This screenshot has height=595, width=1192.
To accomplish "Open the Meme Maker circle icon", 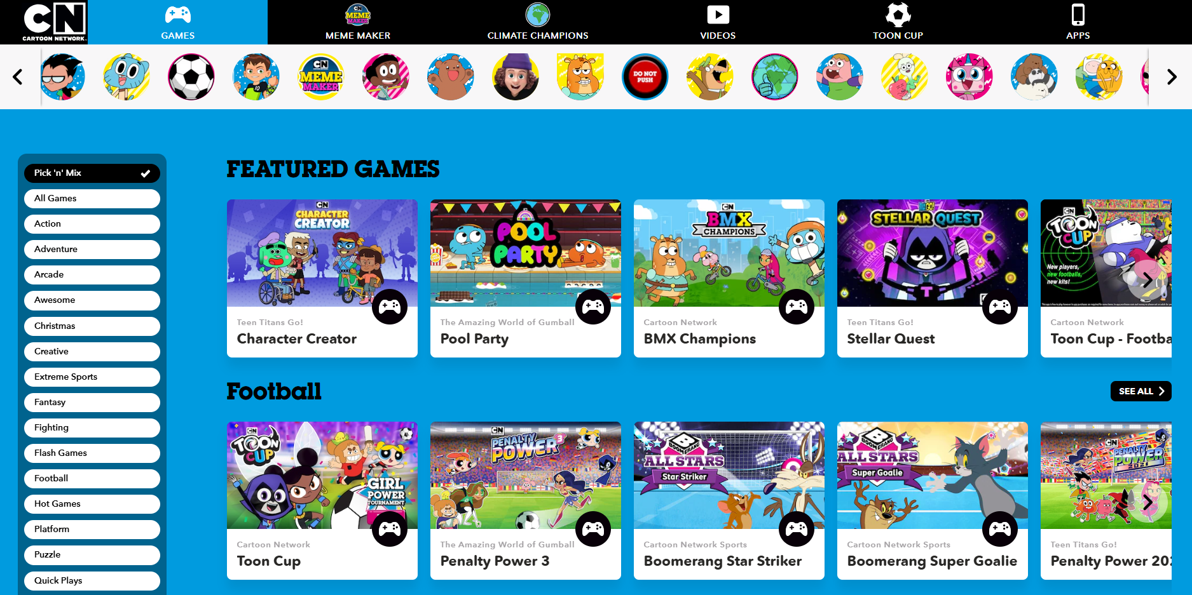I will click(x=321, y=77).
